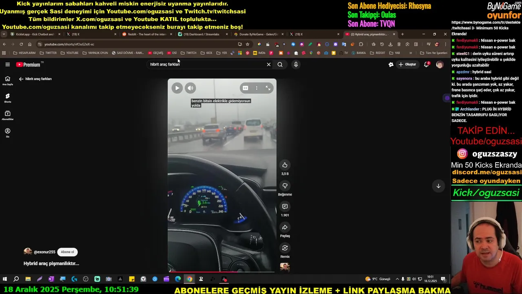Open the 1.901 comments panel
Viewport: 522px width, 294px height.
click(x=285, y=207)
